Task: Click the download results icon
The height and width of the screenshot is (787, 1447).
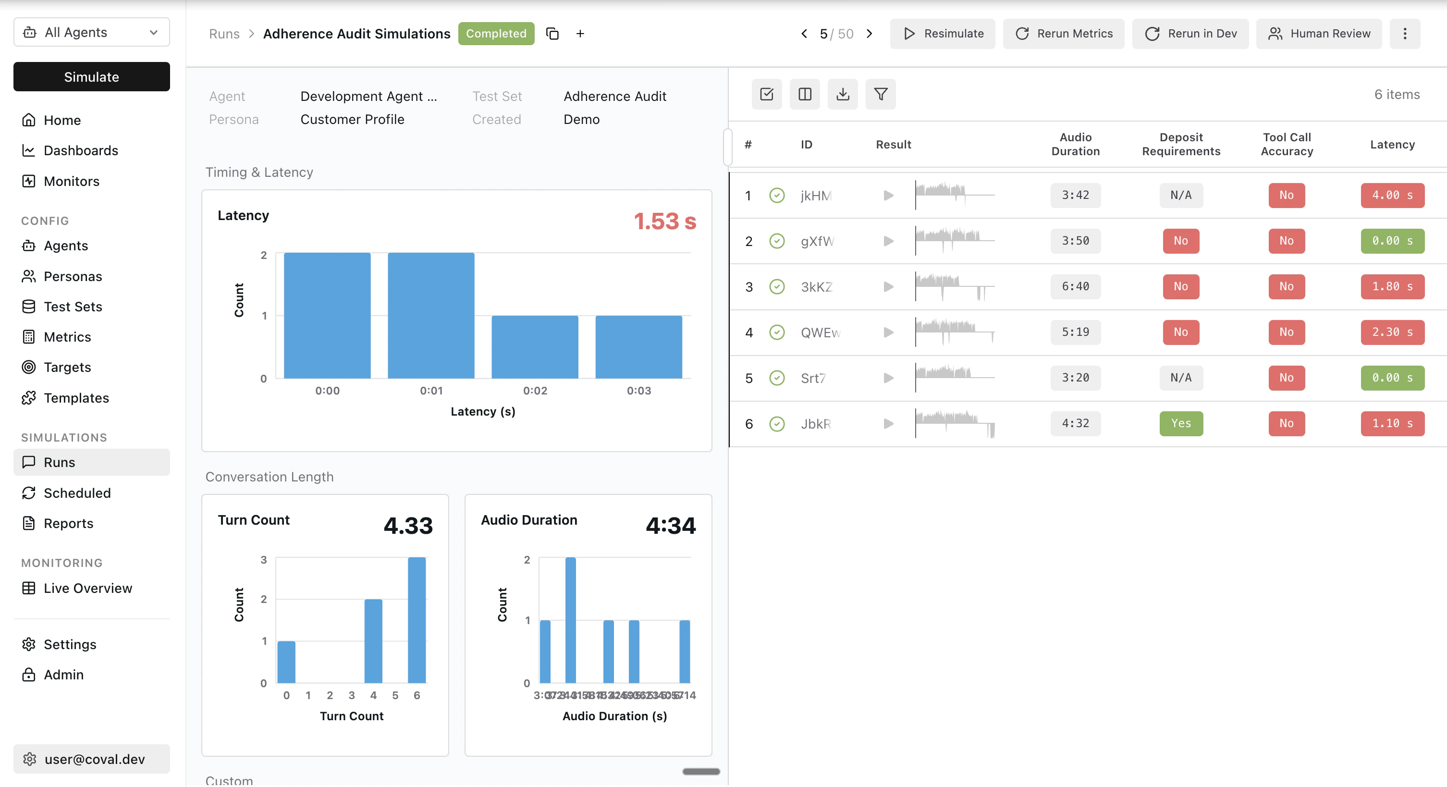Action: (x=842, y=94)
